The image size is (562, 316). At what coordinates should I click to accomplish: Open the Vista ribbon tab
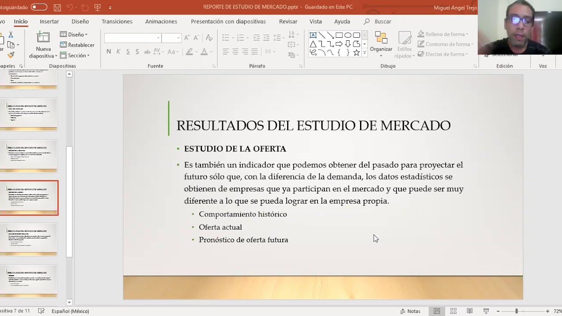pos(315,22)
